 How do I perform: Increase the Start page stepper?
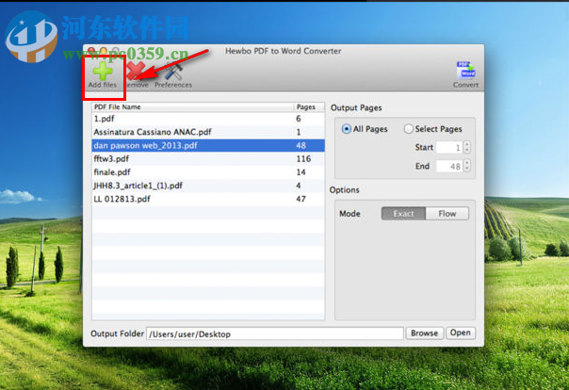coord(467,144)
